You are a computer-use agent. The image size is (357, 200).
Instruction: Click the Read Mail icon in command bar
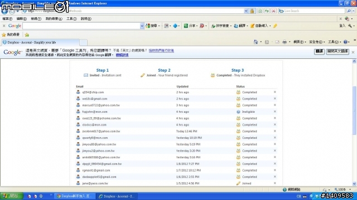coord(277,42)
